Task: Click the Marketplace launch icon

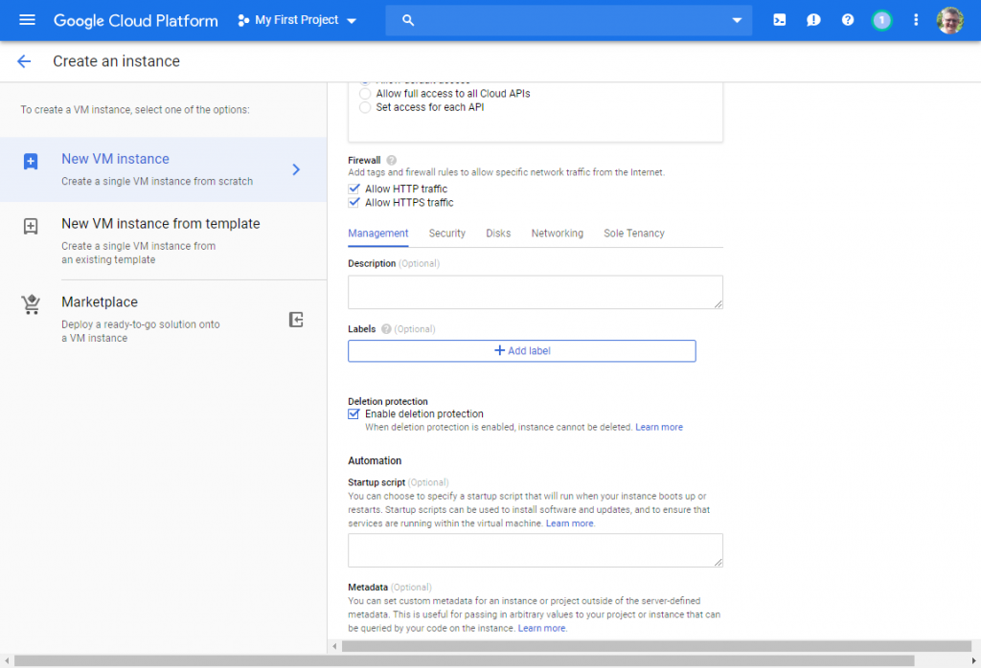Action: point(296,320)
